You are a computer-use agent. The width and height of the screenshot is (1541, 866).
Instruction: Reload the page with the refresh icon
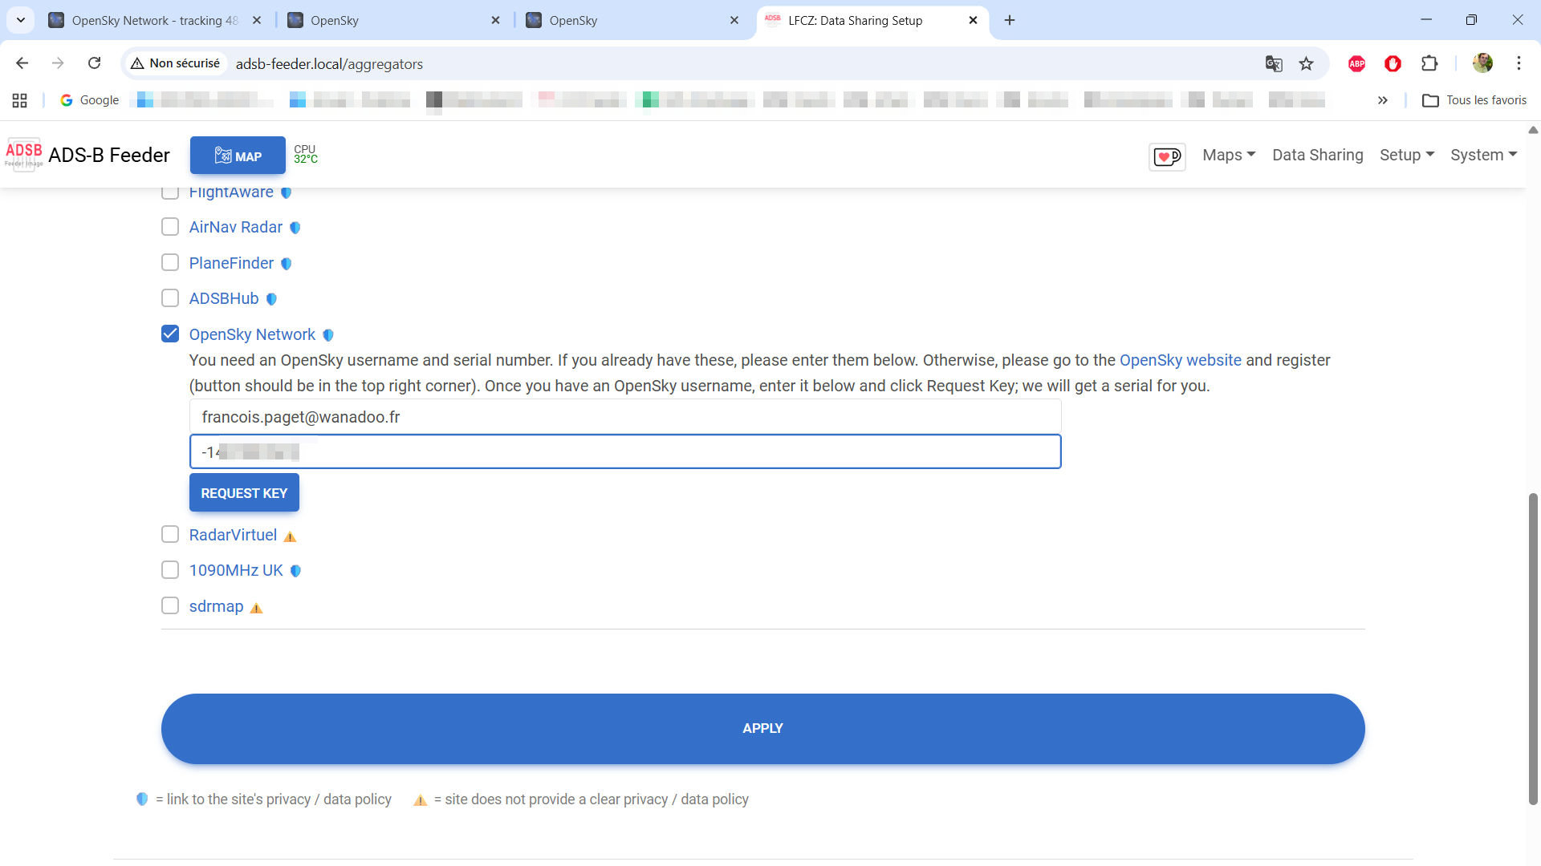tap(95, 63)
